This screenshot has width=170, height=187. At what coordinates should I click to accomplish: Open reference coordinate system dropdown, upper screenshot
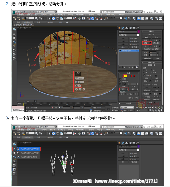68,18
